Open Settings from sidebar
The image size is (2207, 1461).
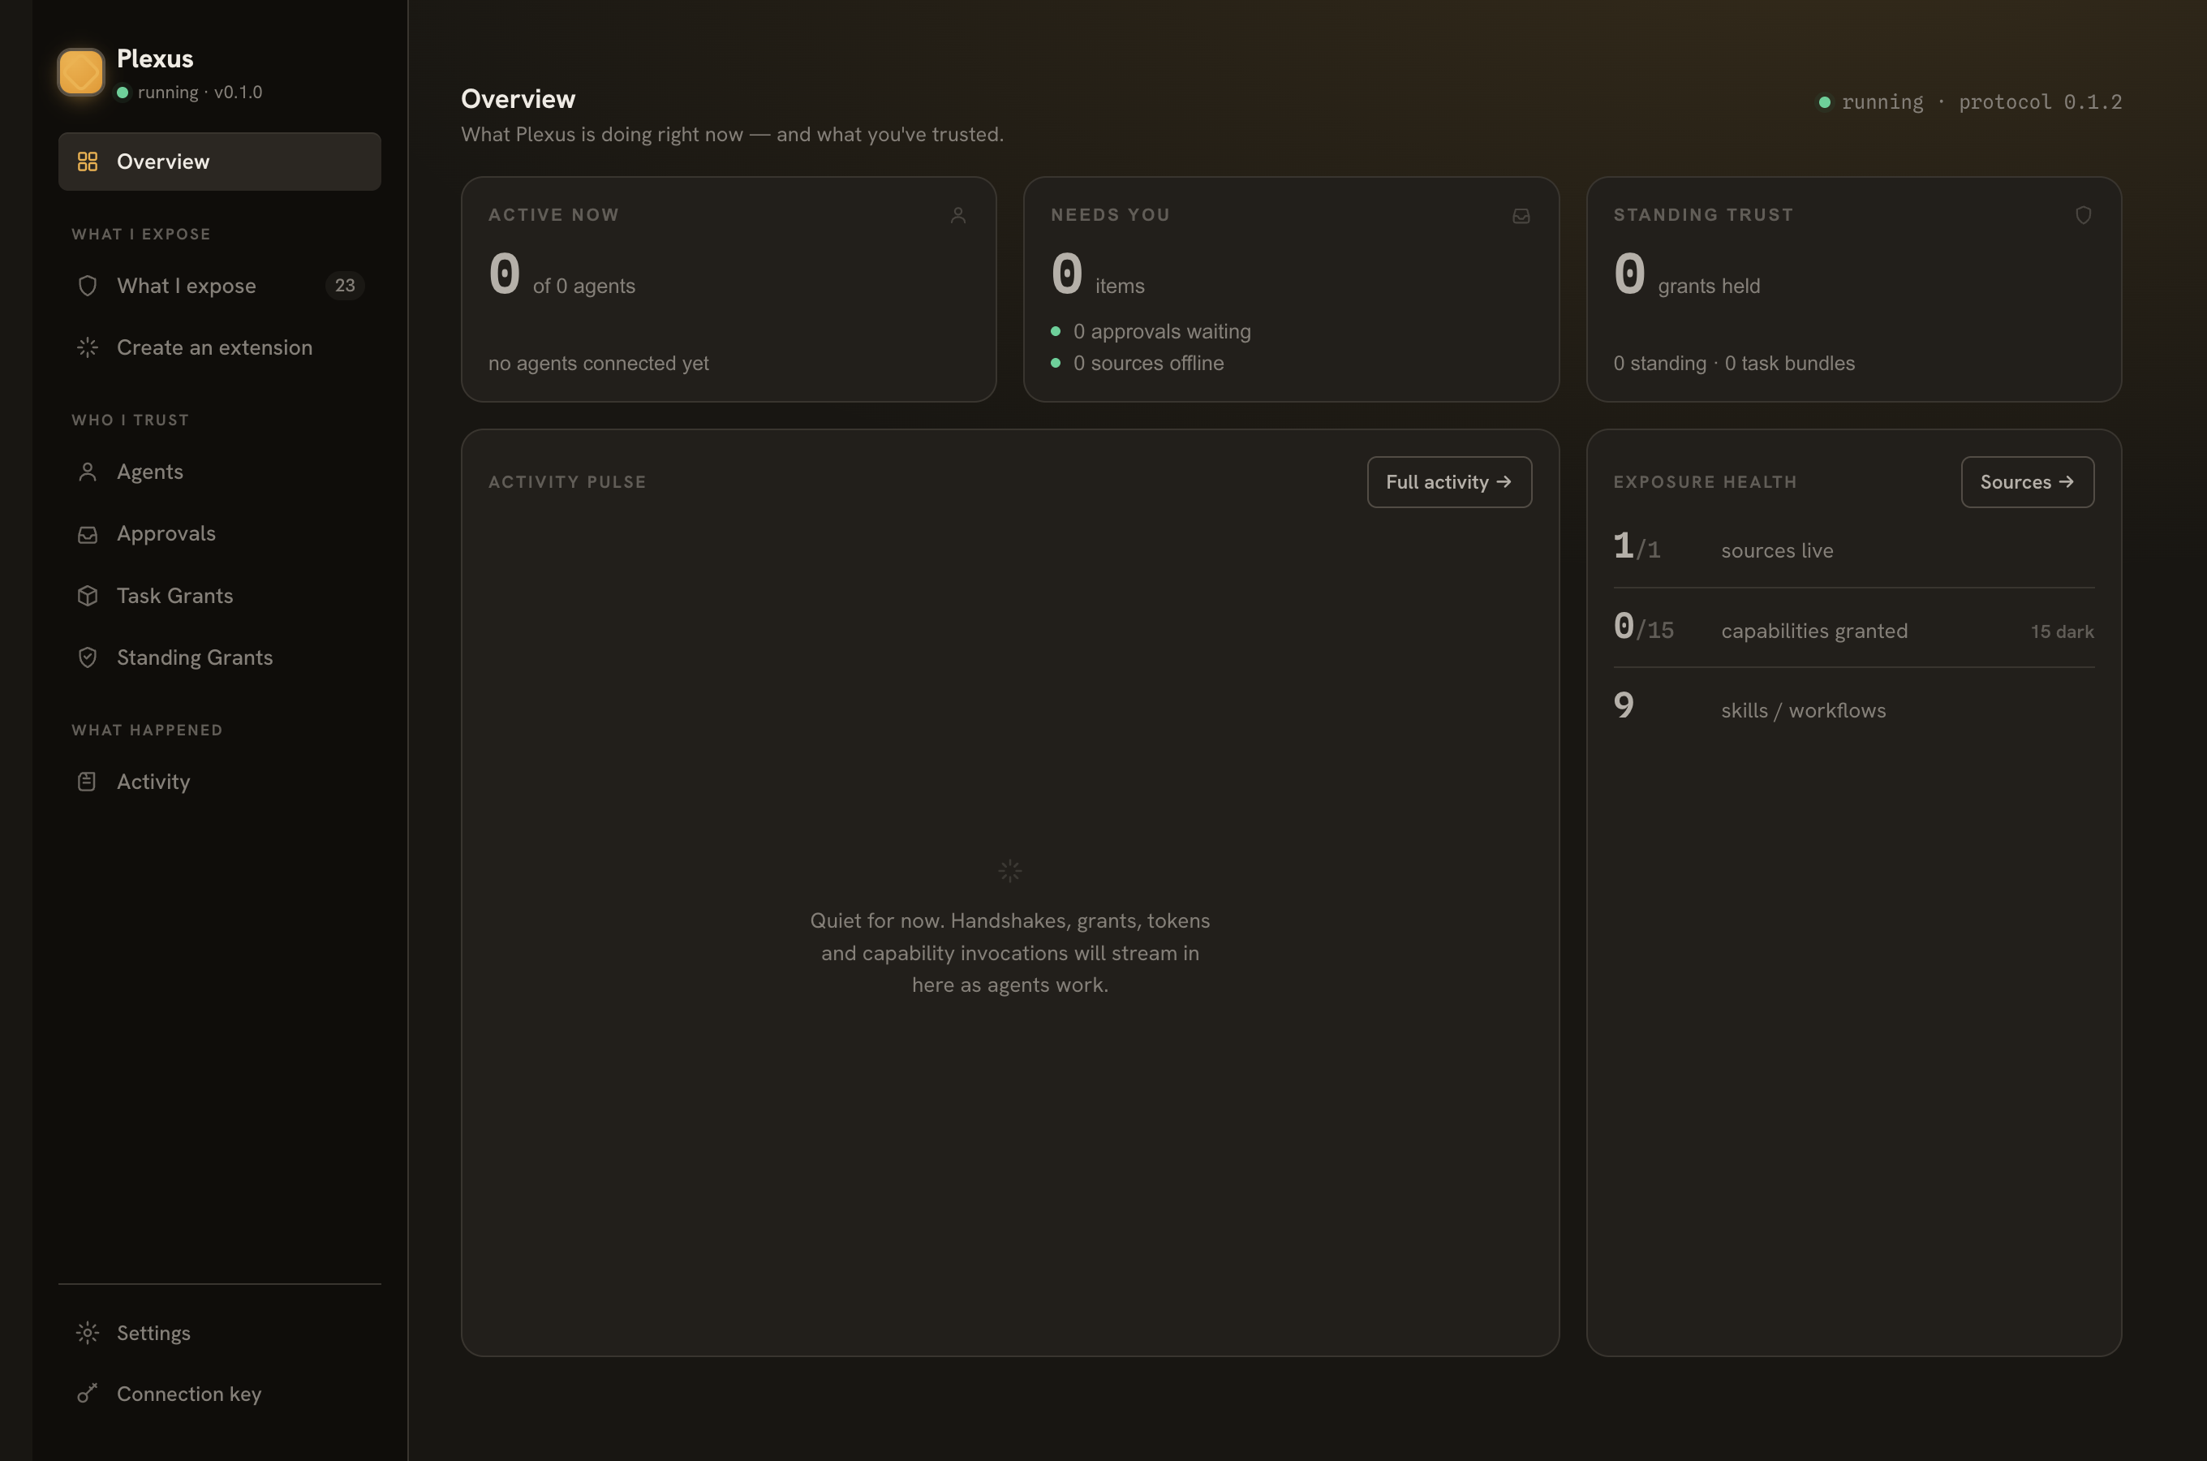[x=219, y=1333]
